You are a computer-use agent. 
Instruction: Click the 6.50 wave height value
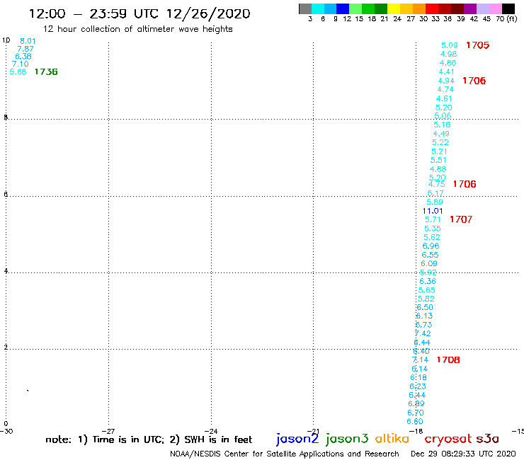[425, 307]
